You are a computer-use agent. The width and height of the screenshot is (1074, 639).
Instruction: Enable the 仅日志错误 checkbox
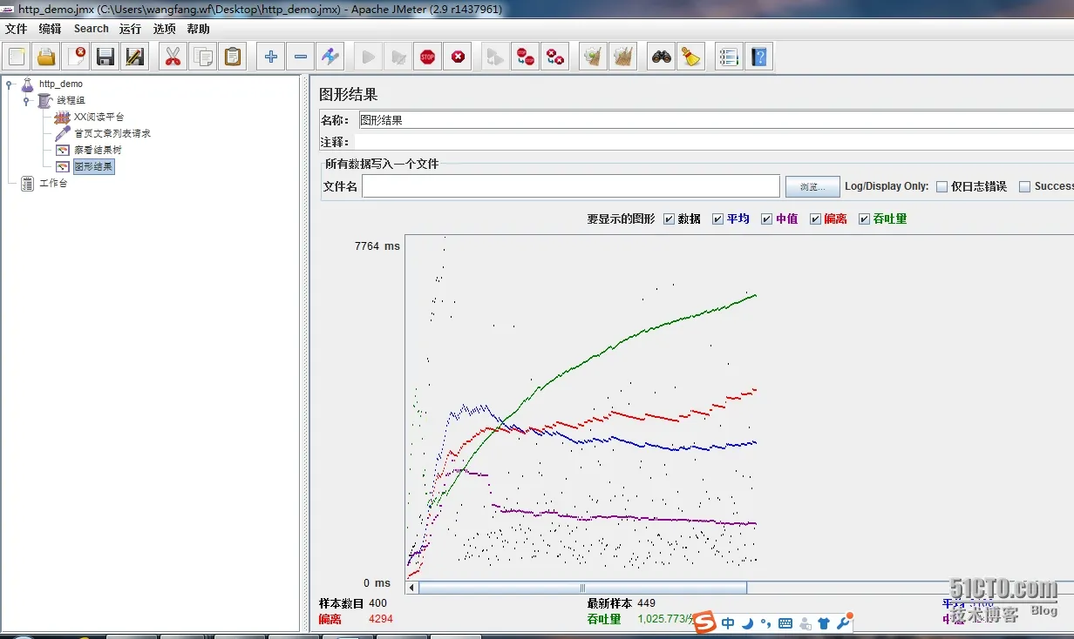(x=941, y=186)
